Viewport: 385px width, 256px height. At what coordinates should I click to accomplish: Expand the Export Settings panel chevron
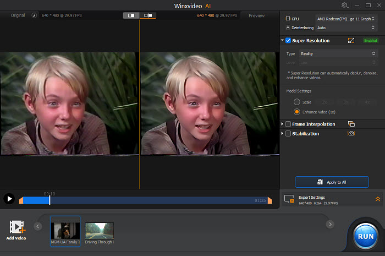378,199
